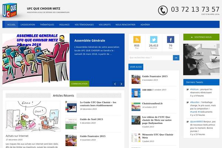Click the UFC Que Choisir cube logo
This screenshot has width=222, height=148.
click(x=10, y=10)
